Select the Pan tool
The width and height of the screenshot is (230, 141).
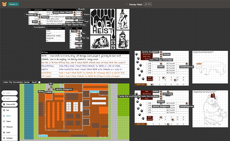10,110
